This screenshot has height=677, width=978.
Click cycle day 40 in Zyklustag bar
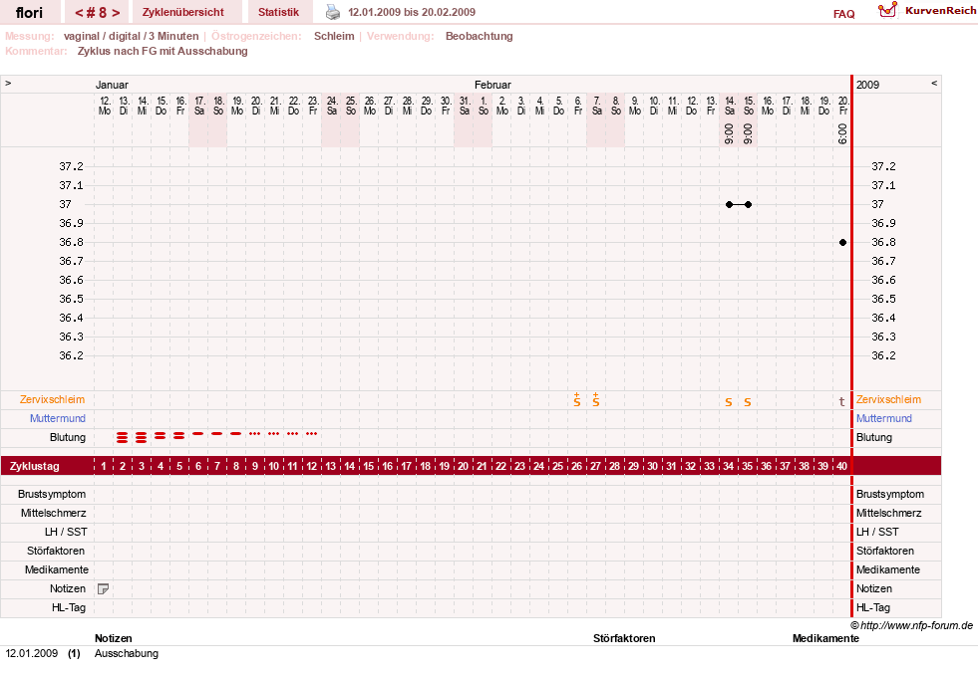[841, 466]
